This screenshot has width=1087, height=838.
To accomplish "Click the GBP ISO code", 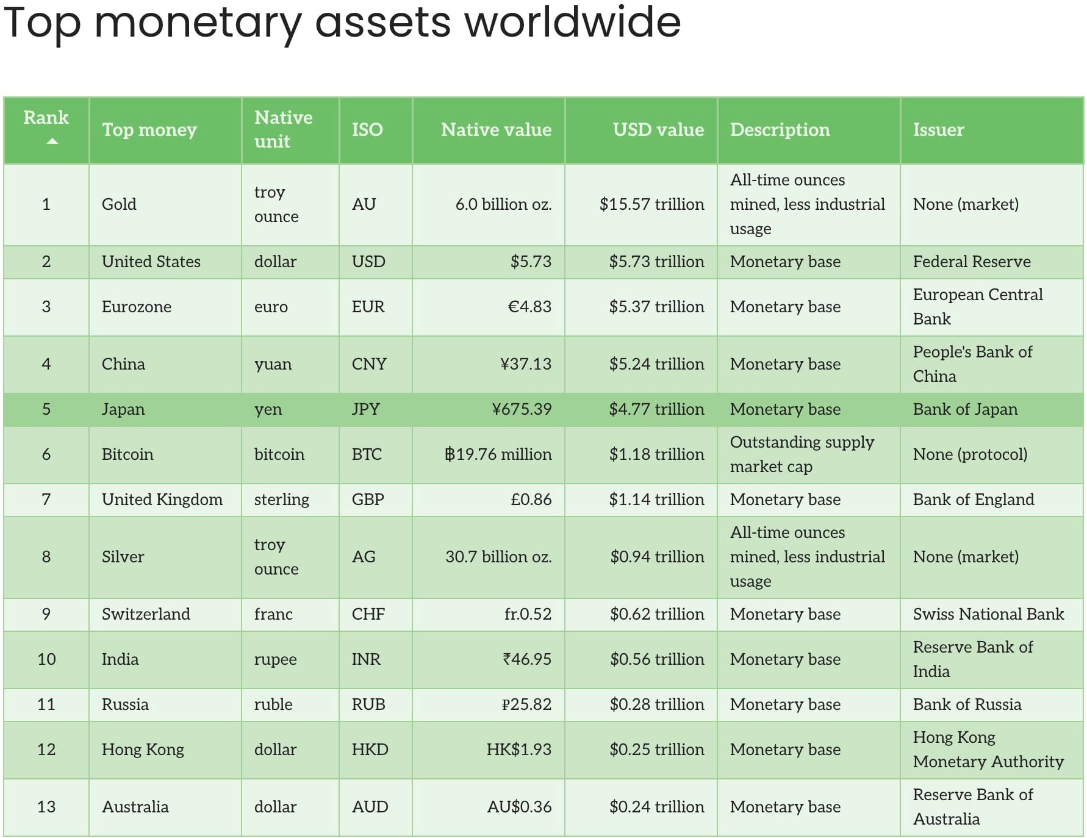I will point(368,500).
